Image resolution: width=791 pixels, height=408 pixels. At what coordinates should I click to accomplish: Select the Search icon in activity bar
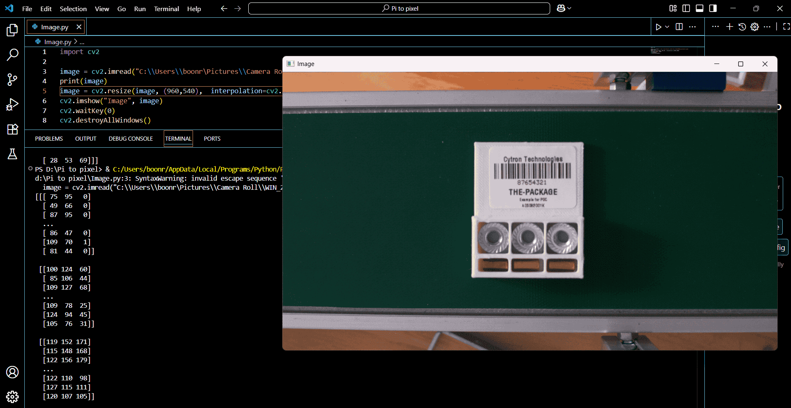coord(12,54)
